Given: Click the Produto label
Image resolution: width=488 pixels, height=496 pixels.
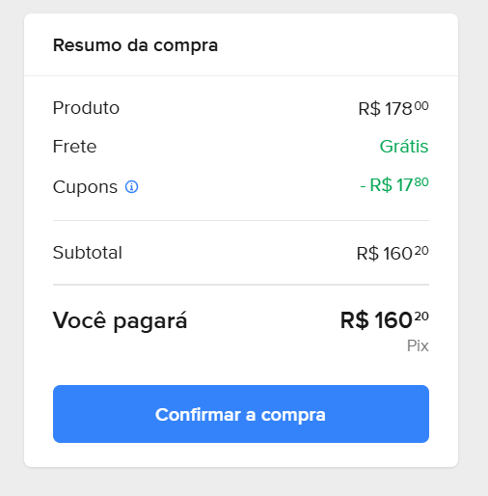Looking at the screenshot, I should (86, 108).
